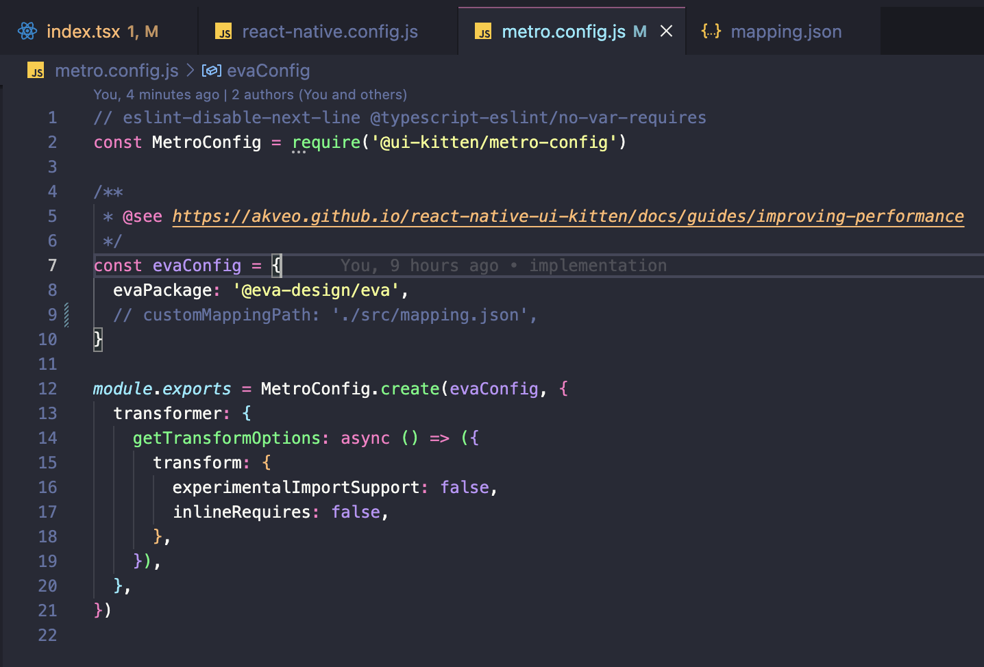984x667 pixels.
Task: Switch to the mapping.json tab
Action: pyautogui.click(x=786, y=31)
